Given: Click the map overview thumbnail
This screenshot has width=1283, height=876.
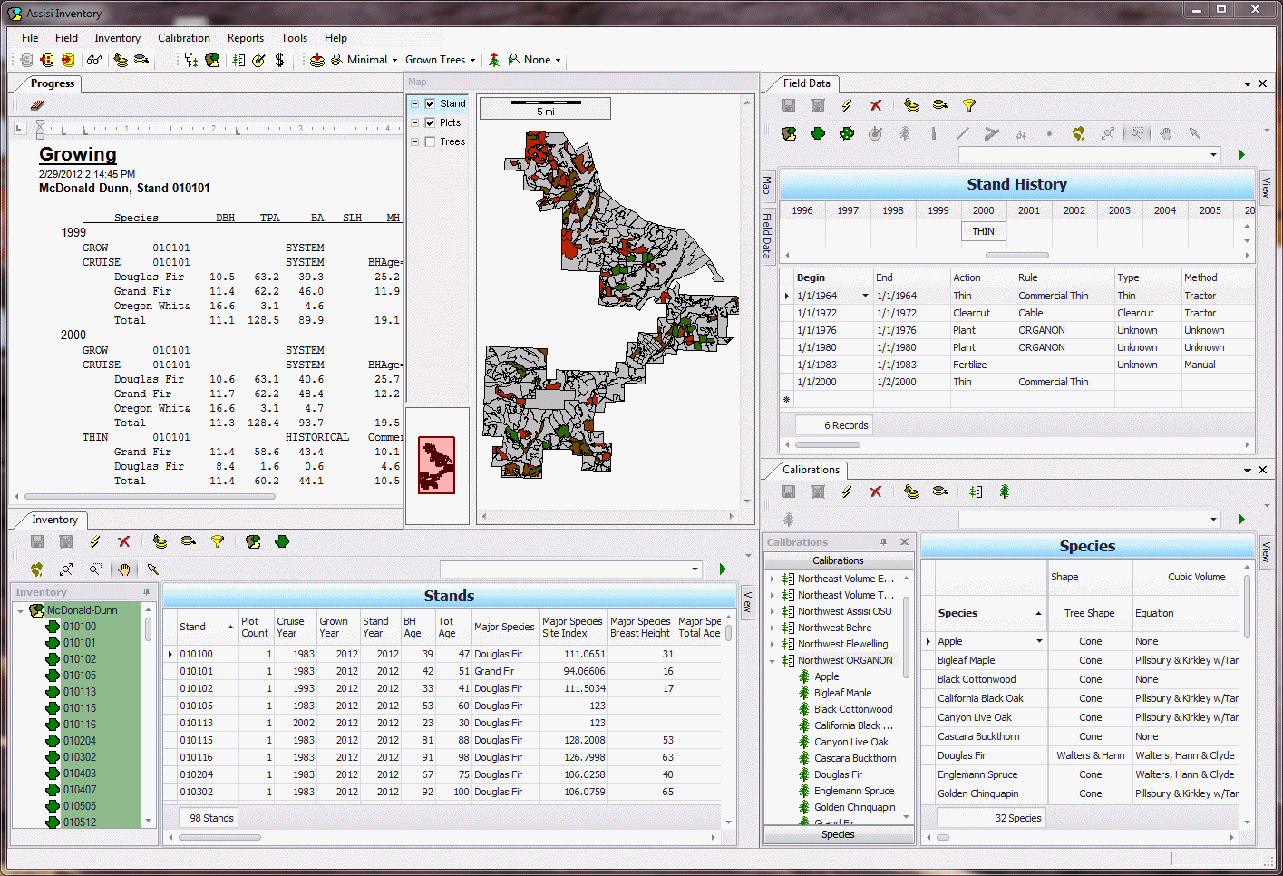Looking at the screenshot, I should [436, 465].
